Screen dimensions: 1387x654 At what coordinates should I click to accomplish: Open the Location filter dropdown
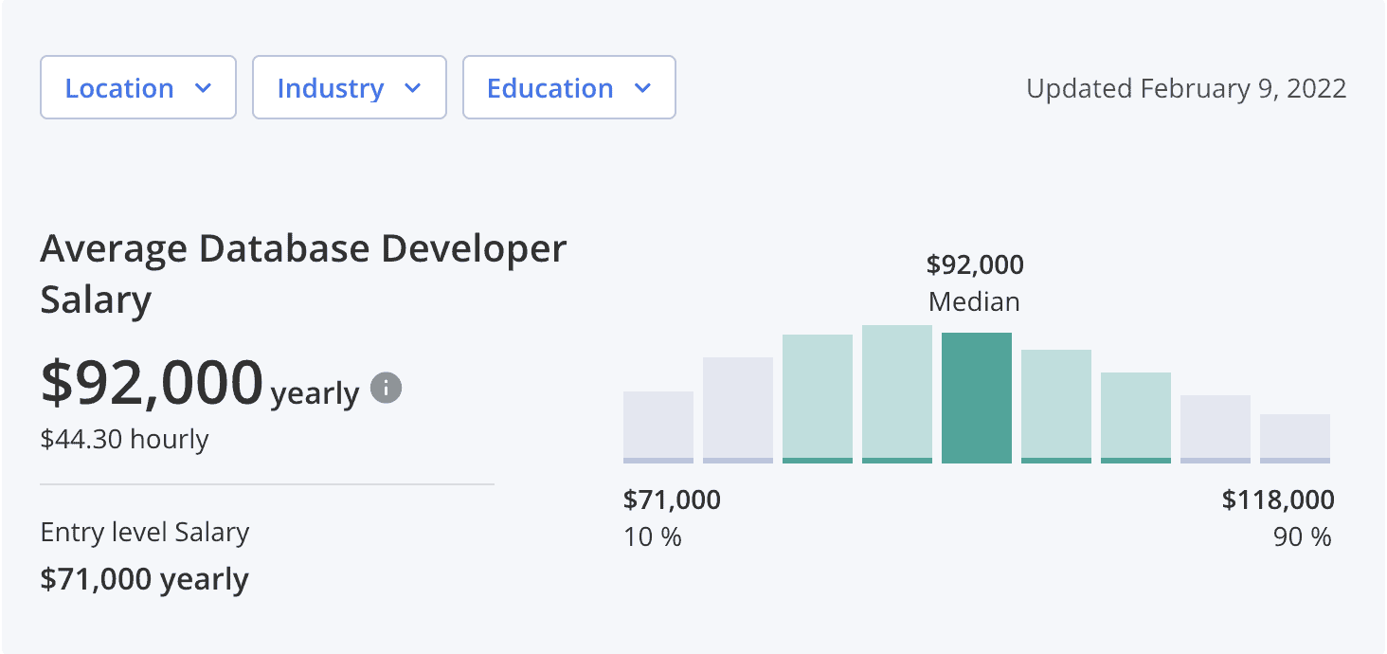[137, 87]
